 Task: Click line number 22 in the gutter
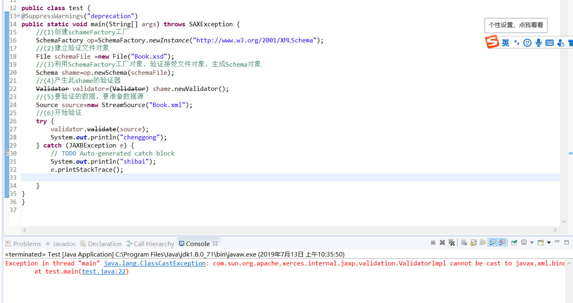[13, 89]
